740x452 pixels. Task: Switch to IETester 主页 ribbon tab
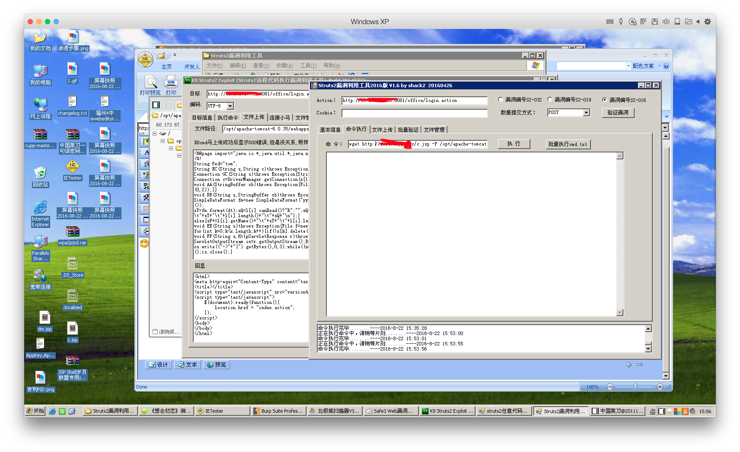point(166,67)
